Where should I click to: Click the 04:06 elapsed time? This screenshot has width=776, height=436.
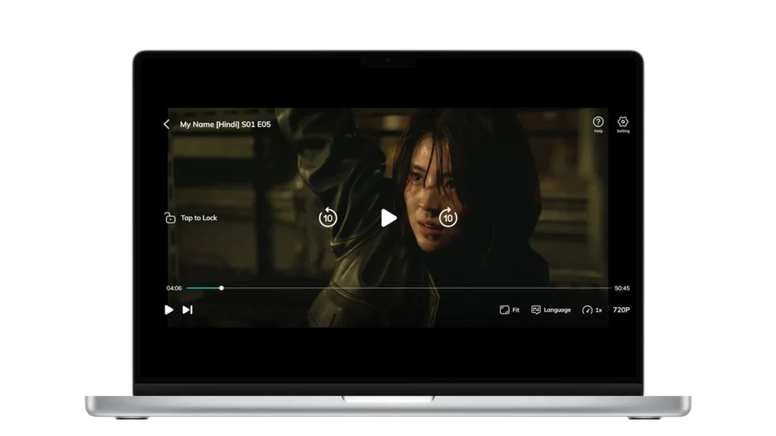[x=174, y=288]
